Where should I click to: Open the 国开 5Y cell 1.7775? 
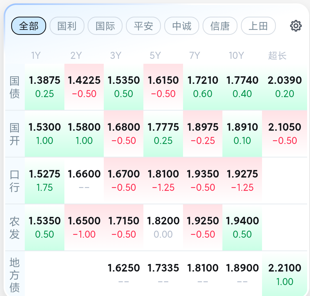[x=163, y=134]
